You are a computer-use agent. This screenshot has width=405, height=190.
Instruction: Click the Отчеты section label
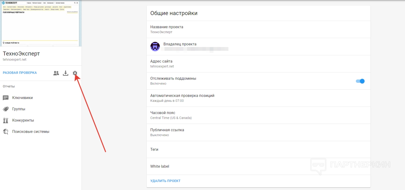pyautogui.click(x=9, y=86)
